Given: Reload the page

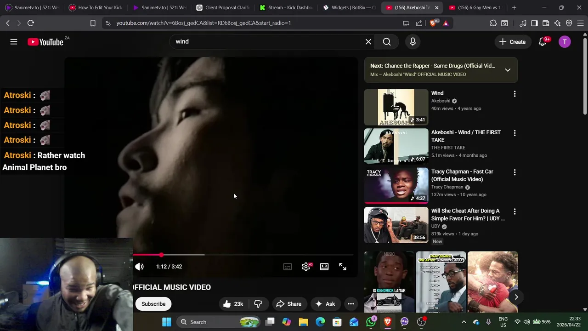Looking at the screenshot, I should (31, 23).
